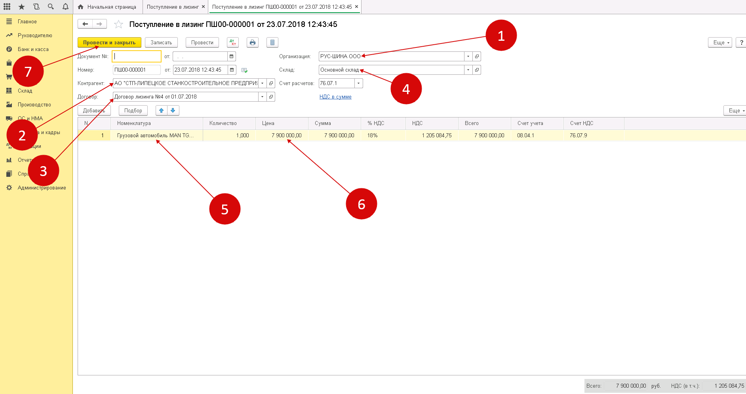Select the Счет учета cell 08.04.1

tap(537, 136)
